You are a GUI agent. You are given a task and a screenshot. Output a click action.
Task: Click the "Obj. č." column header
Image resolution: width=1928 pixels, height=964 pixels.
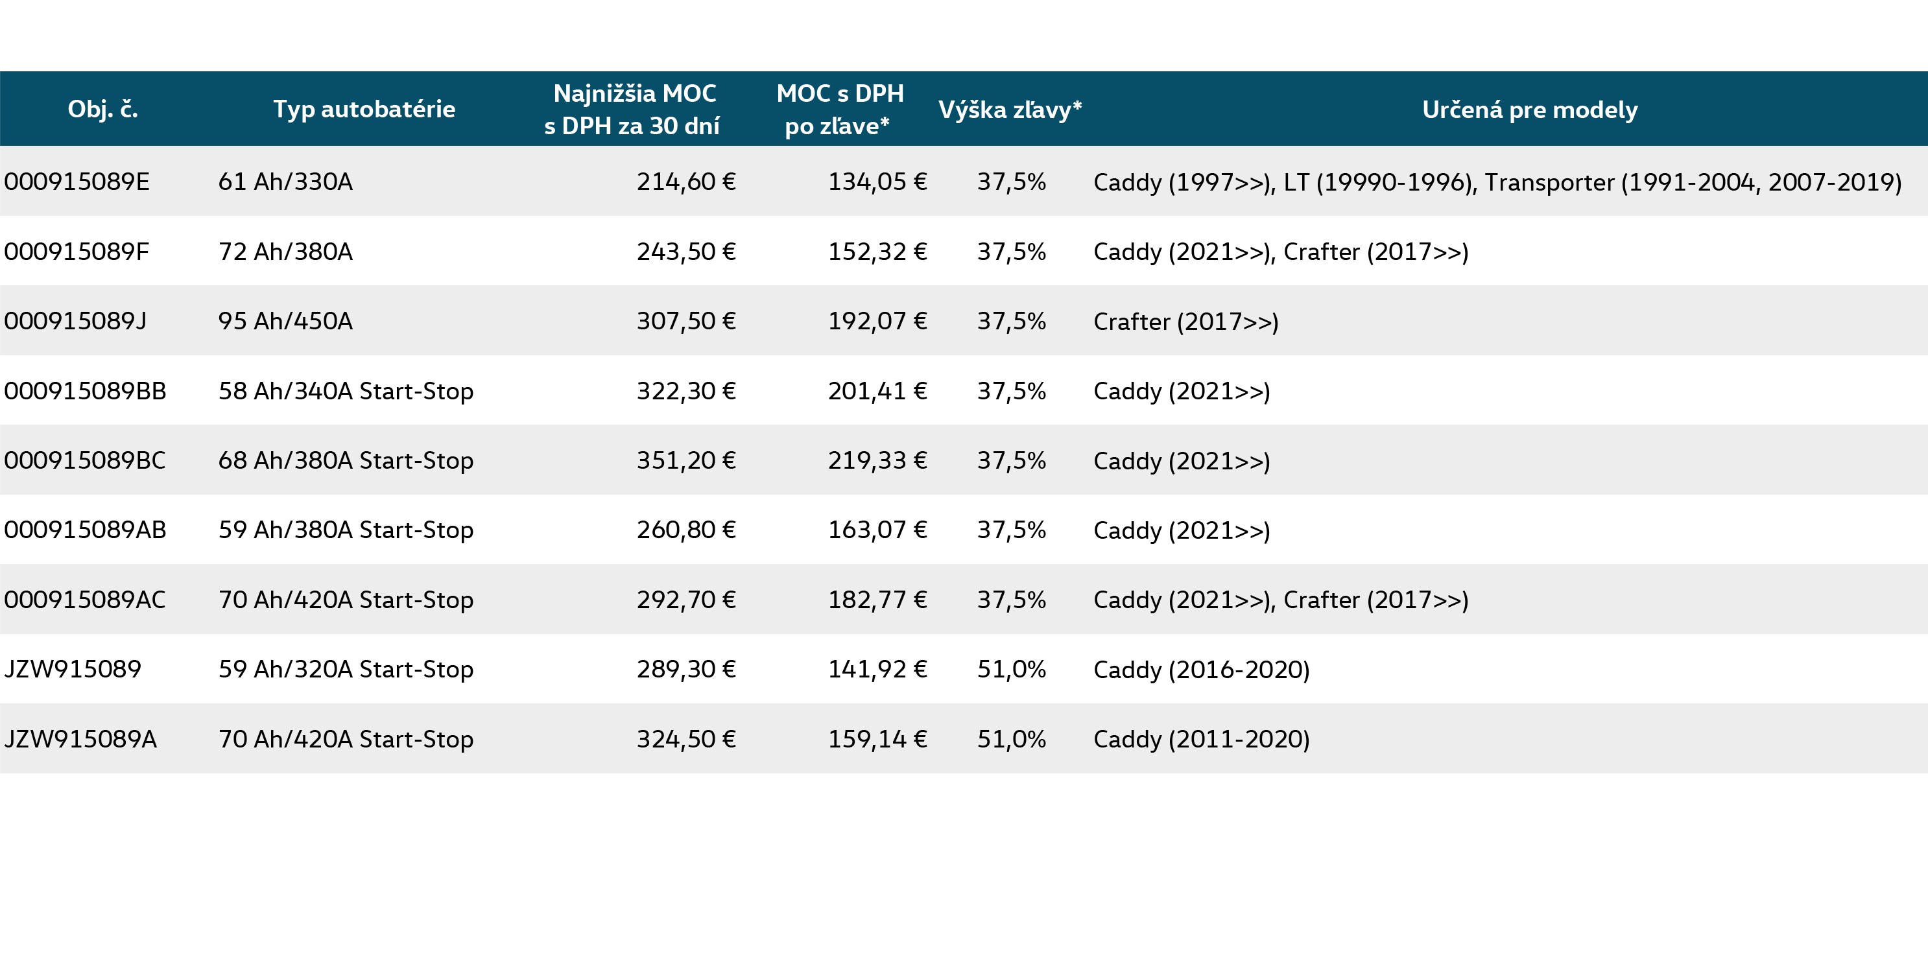102,110
